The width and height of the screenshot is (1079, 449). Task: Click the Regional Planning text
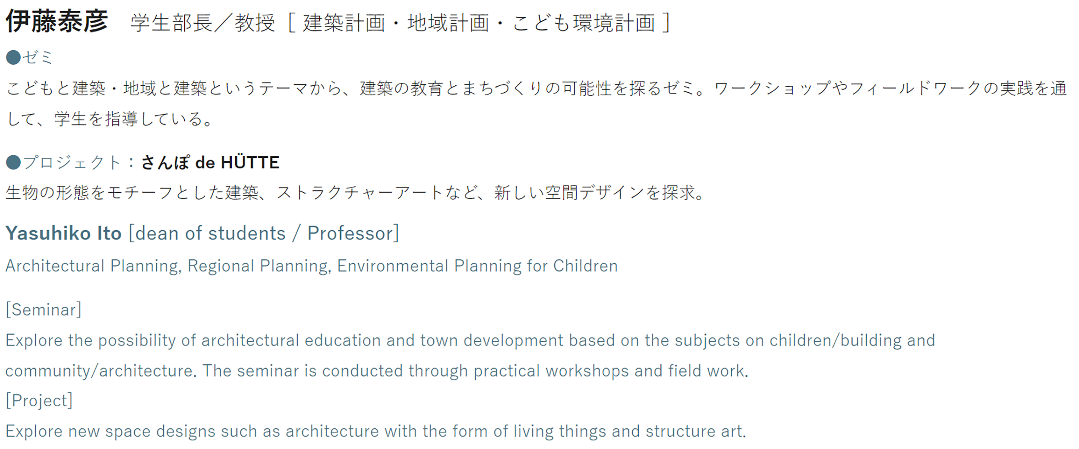tap(259, 266)
